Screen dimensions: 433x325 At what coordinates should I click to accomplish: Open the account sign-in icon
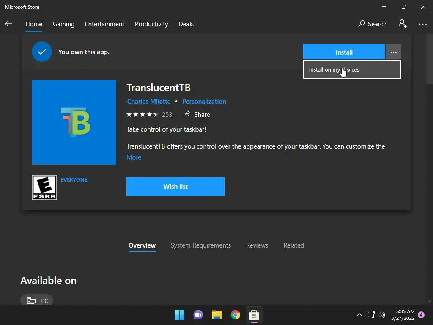[x=403, y=24]
